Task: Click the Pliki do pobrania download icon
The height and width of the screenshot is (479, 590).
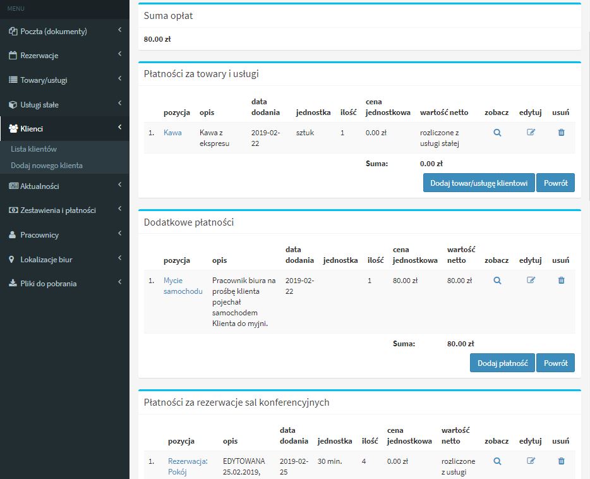Action: coord(13,283)
